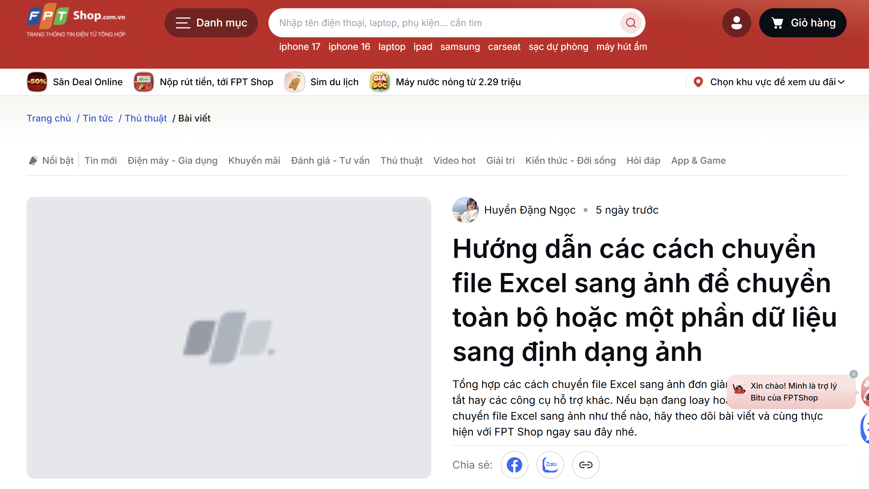Go to Trang chủ breadcrumb link

(49, 118)
